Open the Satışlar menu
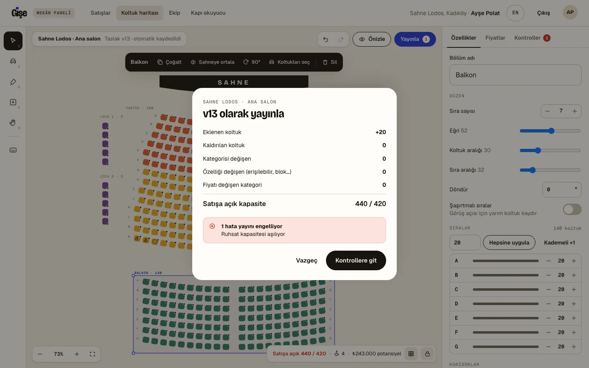Screen dimensions: 589x368 click(101, 13)
